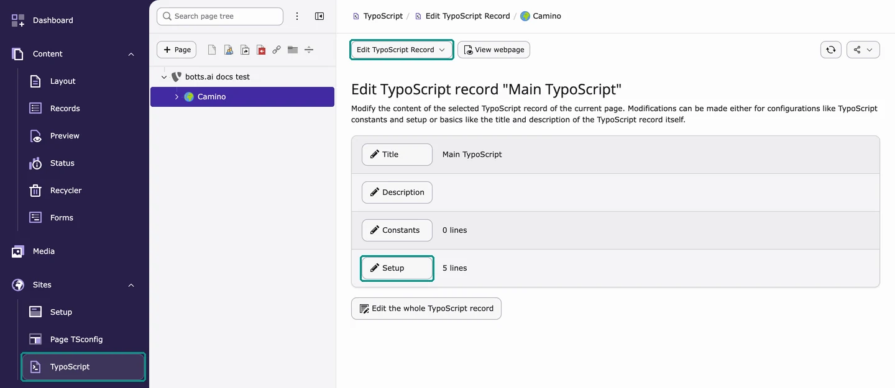
Task: Select Dashboard in sidebar menu
Action: [x=53, y=20]
